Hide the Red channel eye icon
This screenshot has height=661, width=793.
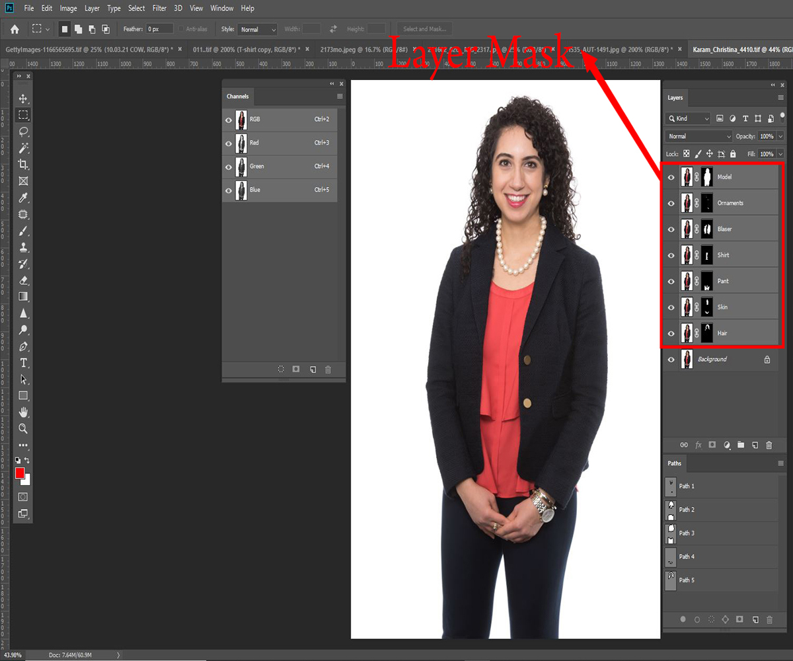click(229, 143)
